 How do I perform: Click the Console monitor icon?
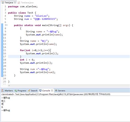[x=40, y=90]
